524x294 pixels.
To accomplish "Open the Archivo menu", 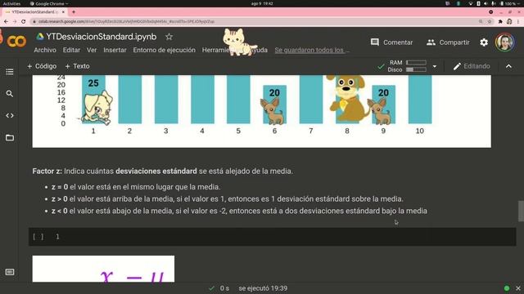I will (45, 50).
